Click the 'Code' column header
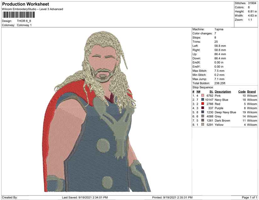259x200 pixels. click(242, 92)
